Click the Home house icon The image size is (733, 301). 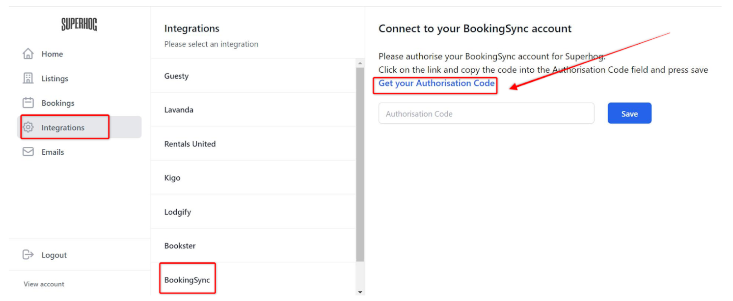point(28,54)
